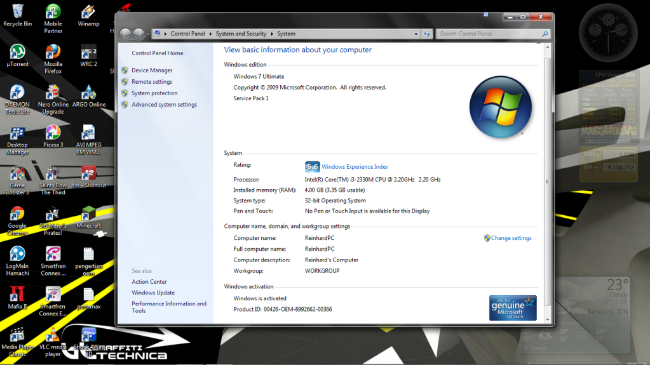Launch Desktop Manager icon

click(x=17, y=140)
